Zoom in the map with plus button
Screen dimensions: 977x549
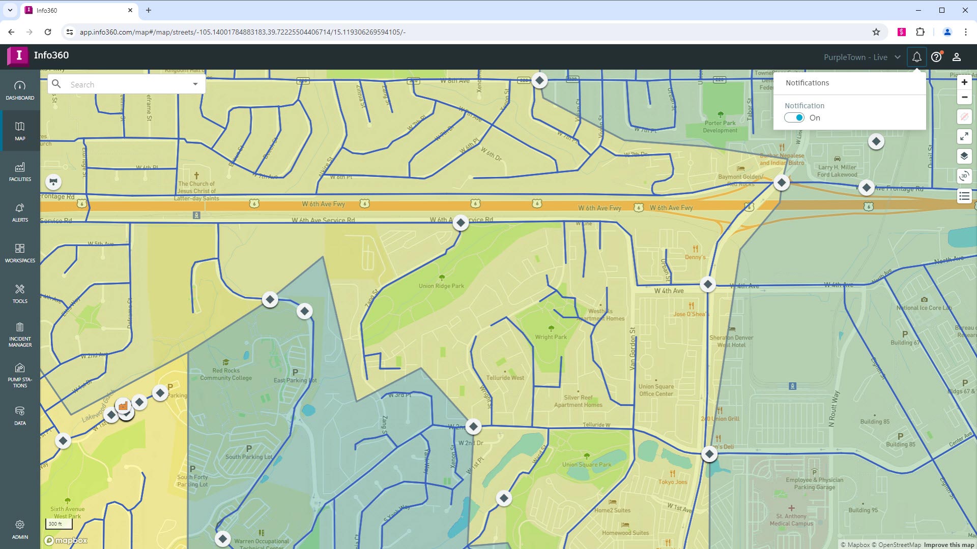coord(964,82)
